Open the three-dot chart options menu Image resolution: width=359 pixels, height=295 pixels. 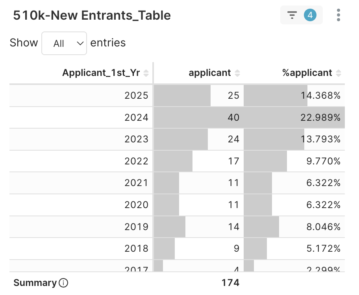pos(339,15)
